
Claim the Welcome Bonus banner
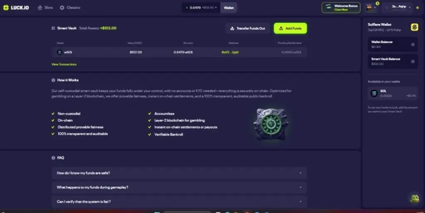(341, 7)
